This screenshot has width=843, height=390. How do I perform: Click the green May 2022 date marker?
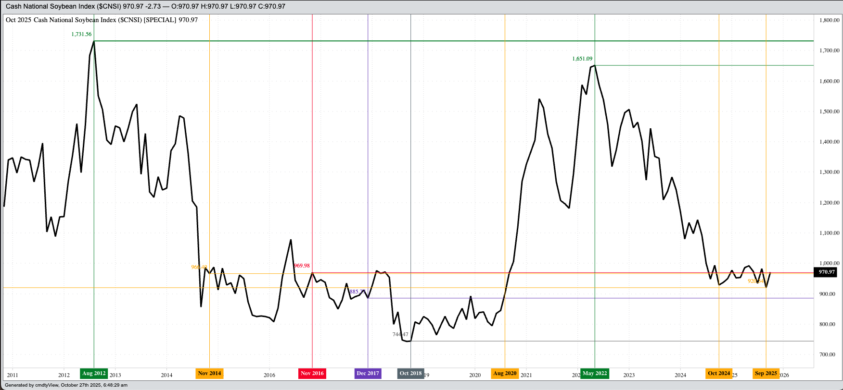(x=595, y=373)
